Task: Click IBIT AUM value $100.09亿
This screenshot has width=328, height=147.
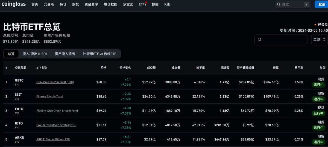Action: click(x=246, y=96)
